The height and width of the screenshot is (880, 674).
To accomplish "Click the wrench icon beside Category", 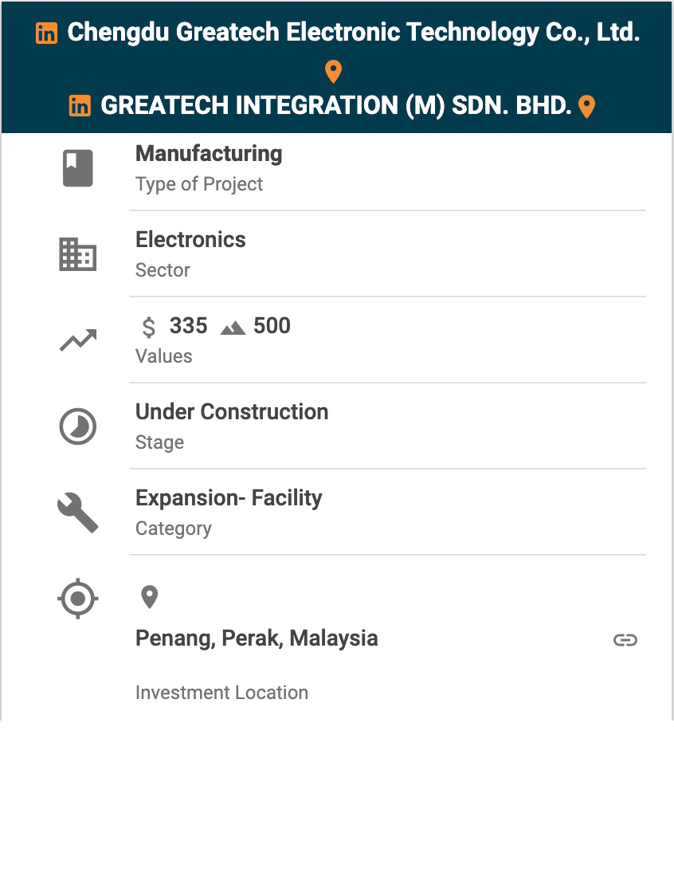I will 78,513.
